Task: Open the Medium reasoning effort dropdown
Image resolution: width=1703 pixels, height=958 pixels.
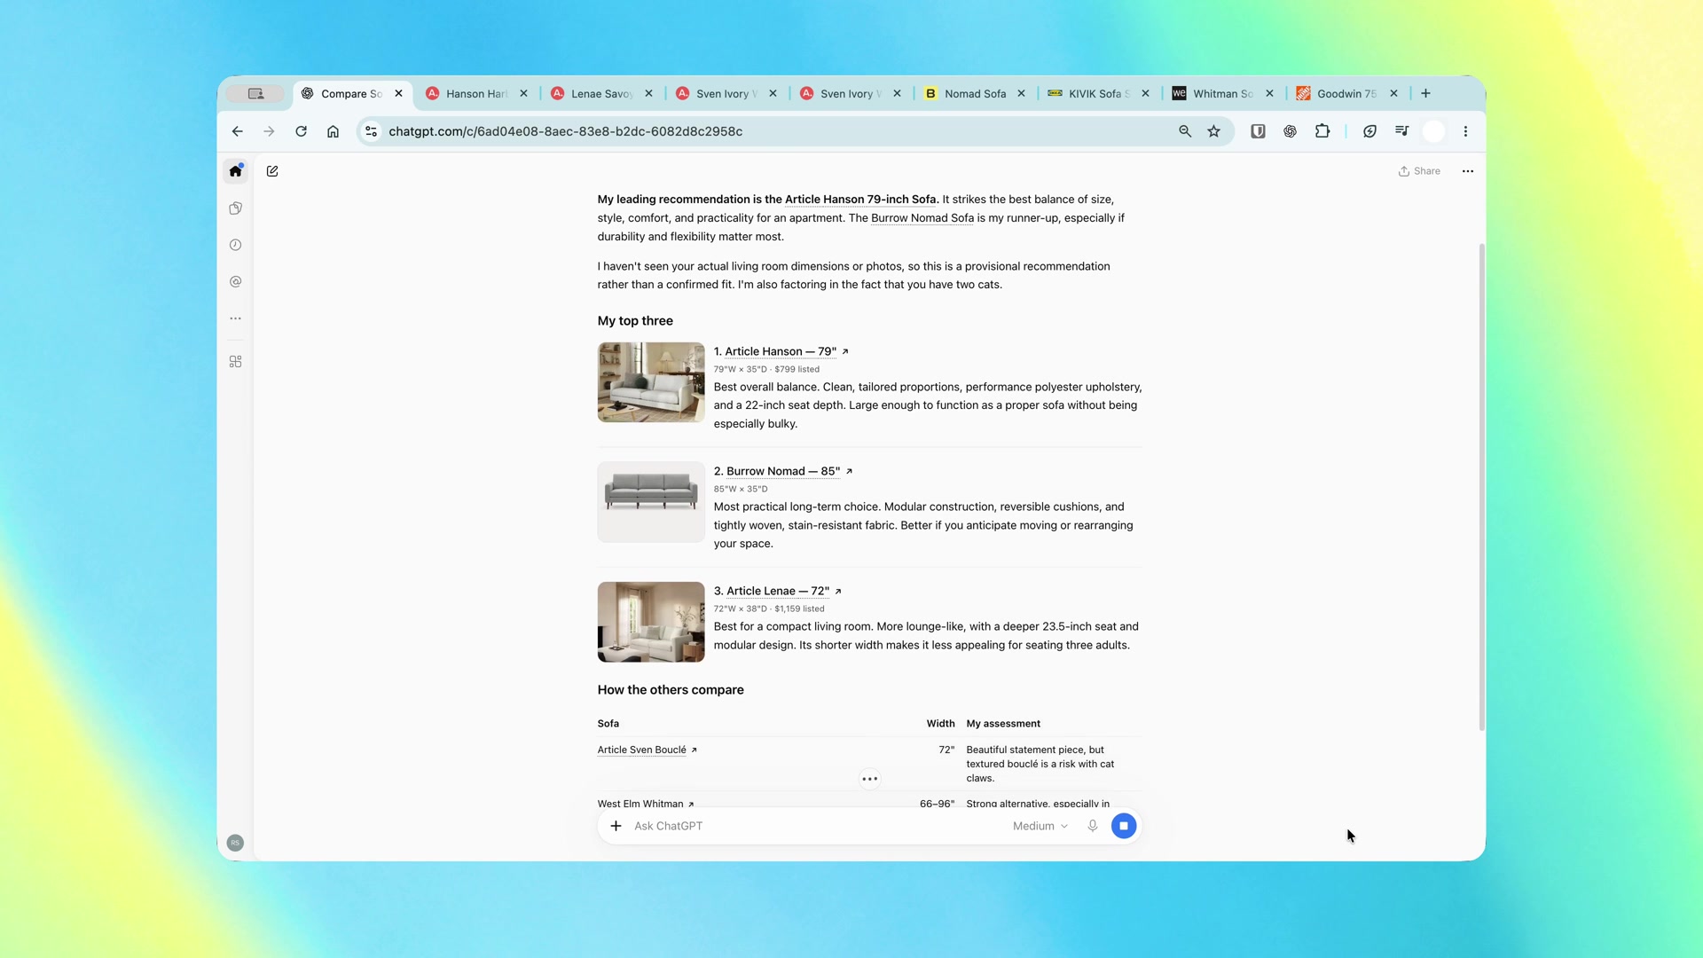Action: [1040, 826]
